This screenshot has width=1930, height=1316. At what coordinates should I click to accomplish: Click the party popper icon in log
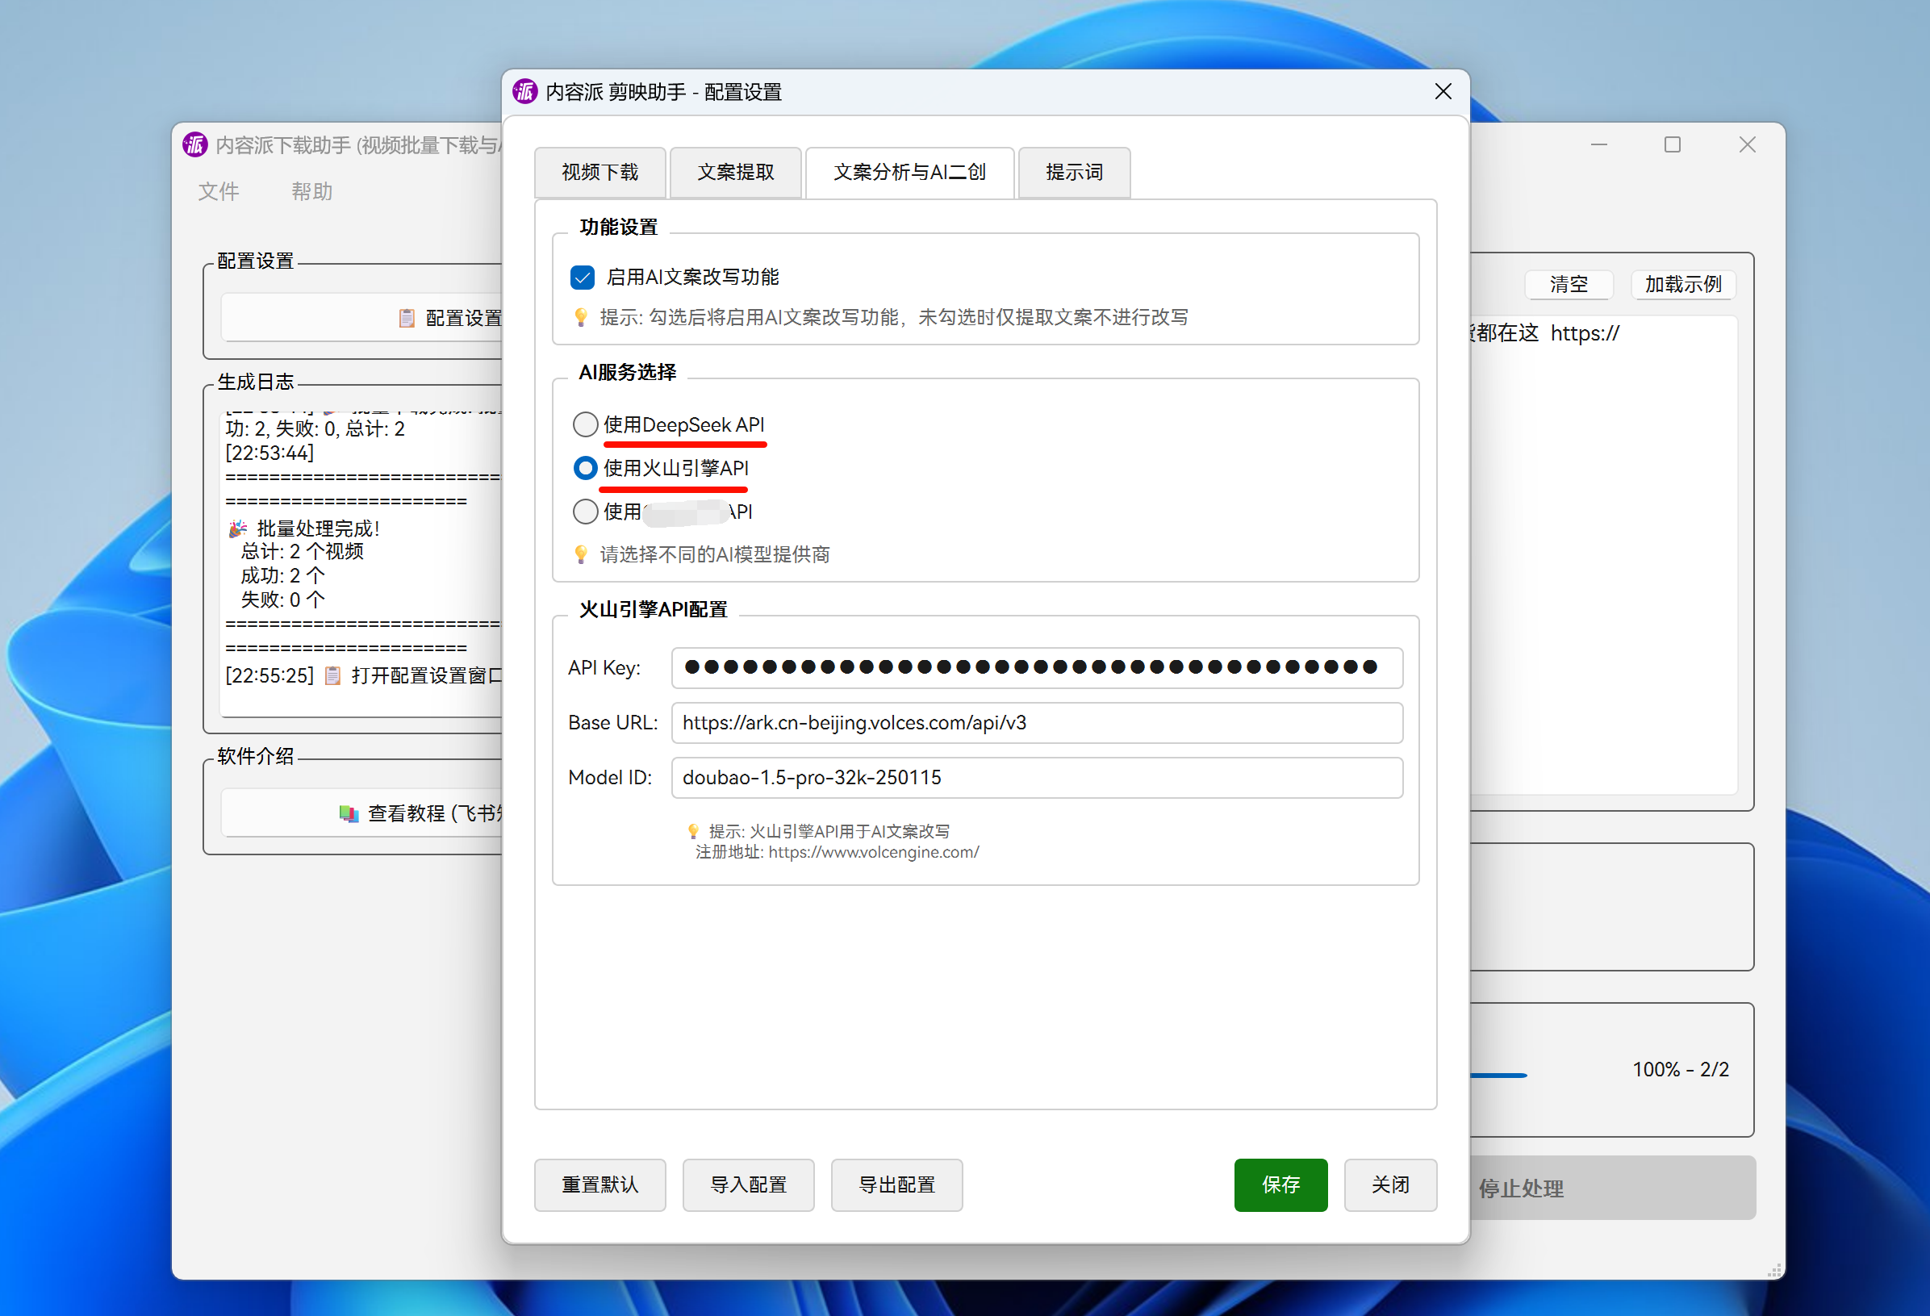237,528
